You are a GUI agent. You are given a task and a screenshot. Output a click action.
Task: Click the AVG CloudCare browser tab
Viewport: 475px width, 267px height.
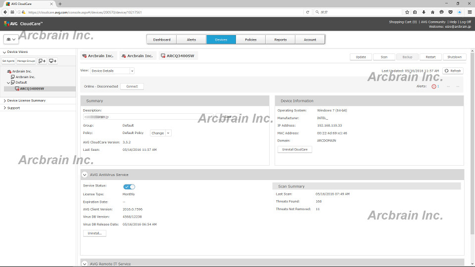tap(28, 4)
